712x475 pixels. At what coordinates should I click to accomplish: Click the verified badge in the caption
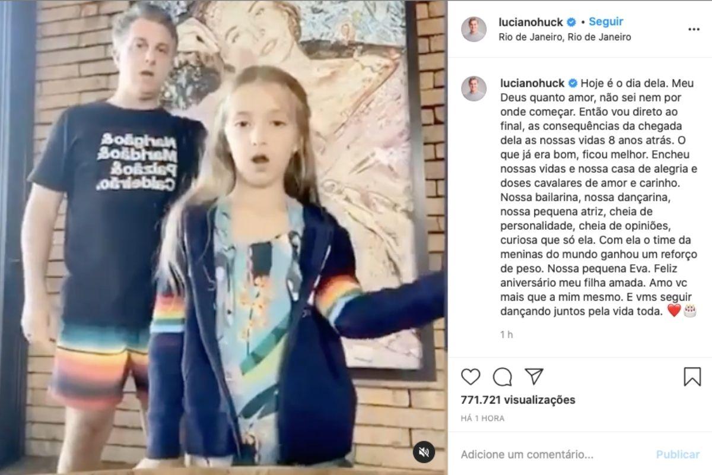click(573, 83)
